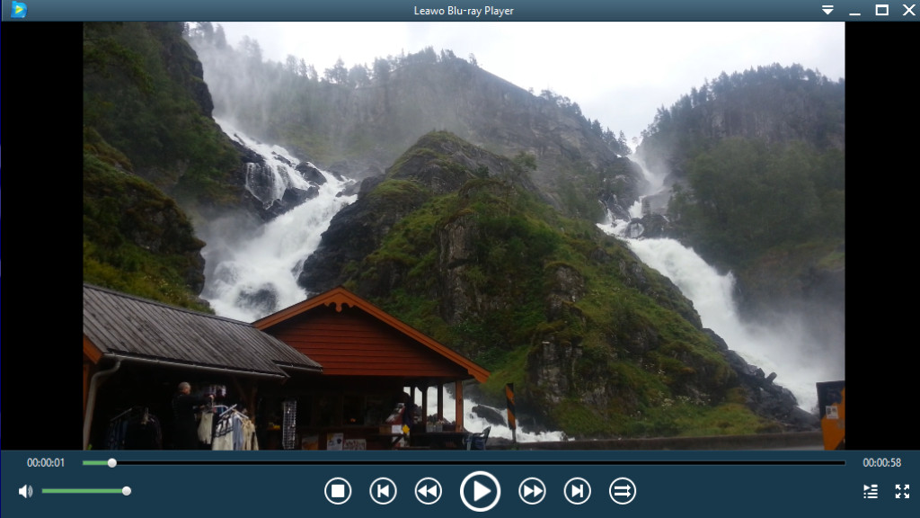Maximize the player window

click(882, 10)
